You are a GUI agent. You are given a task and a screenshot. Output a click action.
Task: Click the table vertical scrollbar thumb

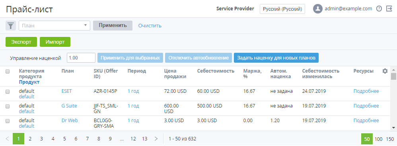(x=393, y=76)
